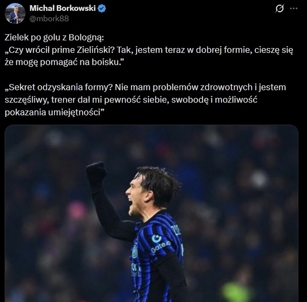307x302 pixels.
Task: Click the white blurred spectator right of the player
Action: (x=259, y=179)
